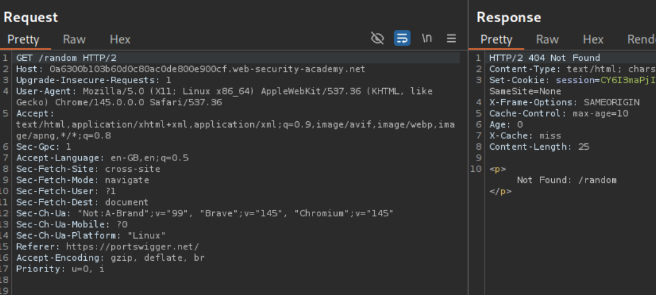This screenshot has height=295, width=656.
Task: Click the GET /random HTTP/2 request line
Action: [66, 58]
